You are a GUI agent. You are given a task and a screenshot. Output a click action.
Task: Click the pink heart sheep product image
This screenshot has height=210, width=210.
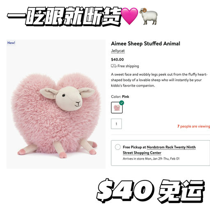tap(56, 104)
